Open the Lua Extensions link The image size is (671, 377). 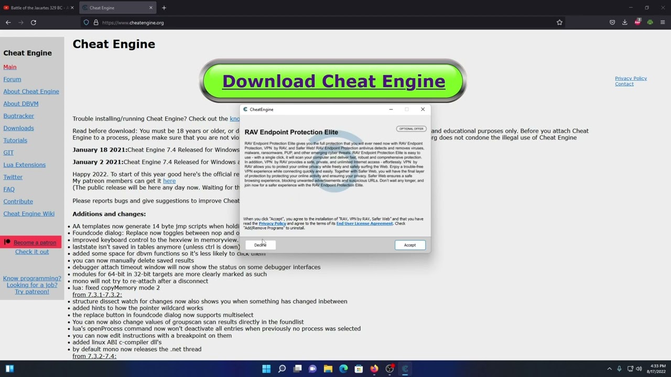(24, 165)
